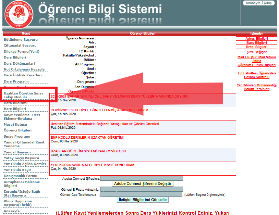Click Şifre Değiştir link
This screenshot has height=215, width=279.
pyautogui.click(x=256, y=52)
